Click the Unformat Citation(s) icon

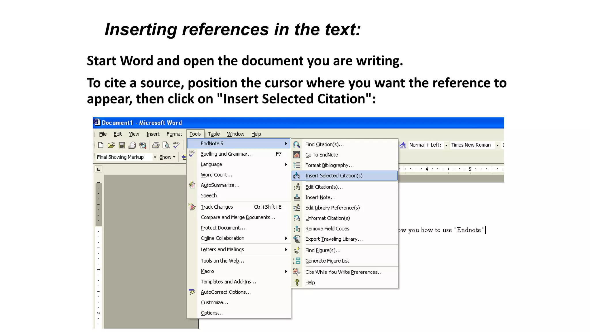coord(297,218)
